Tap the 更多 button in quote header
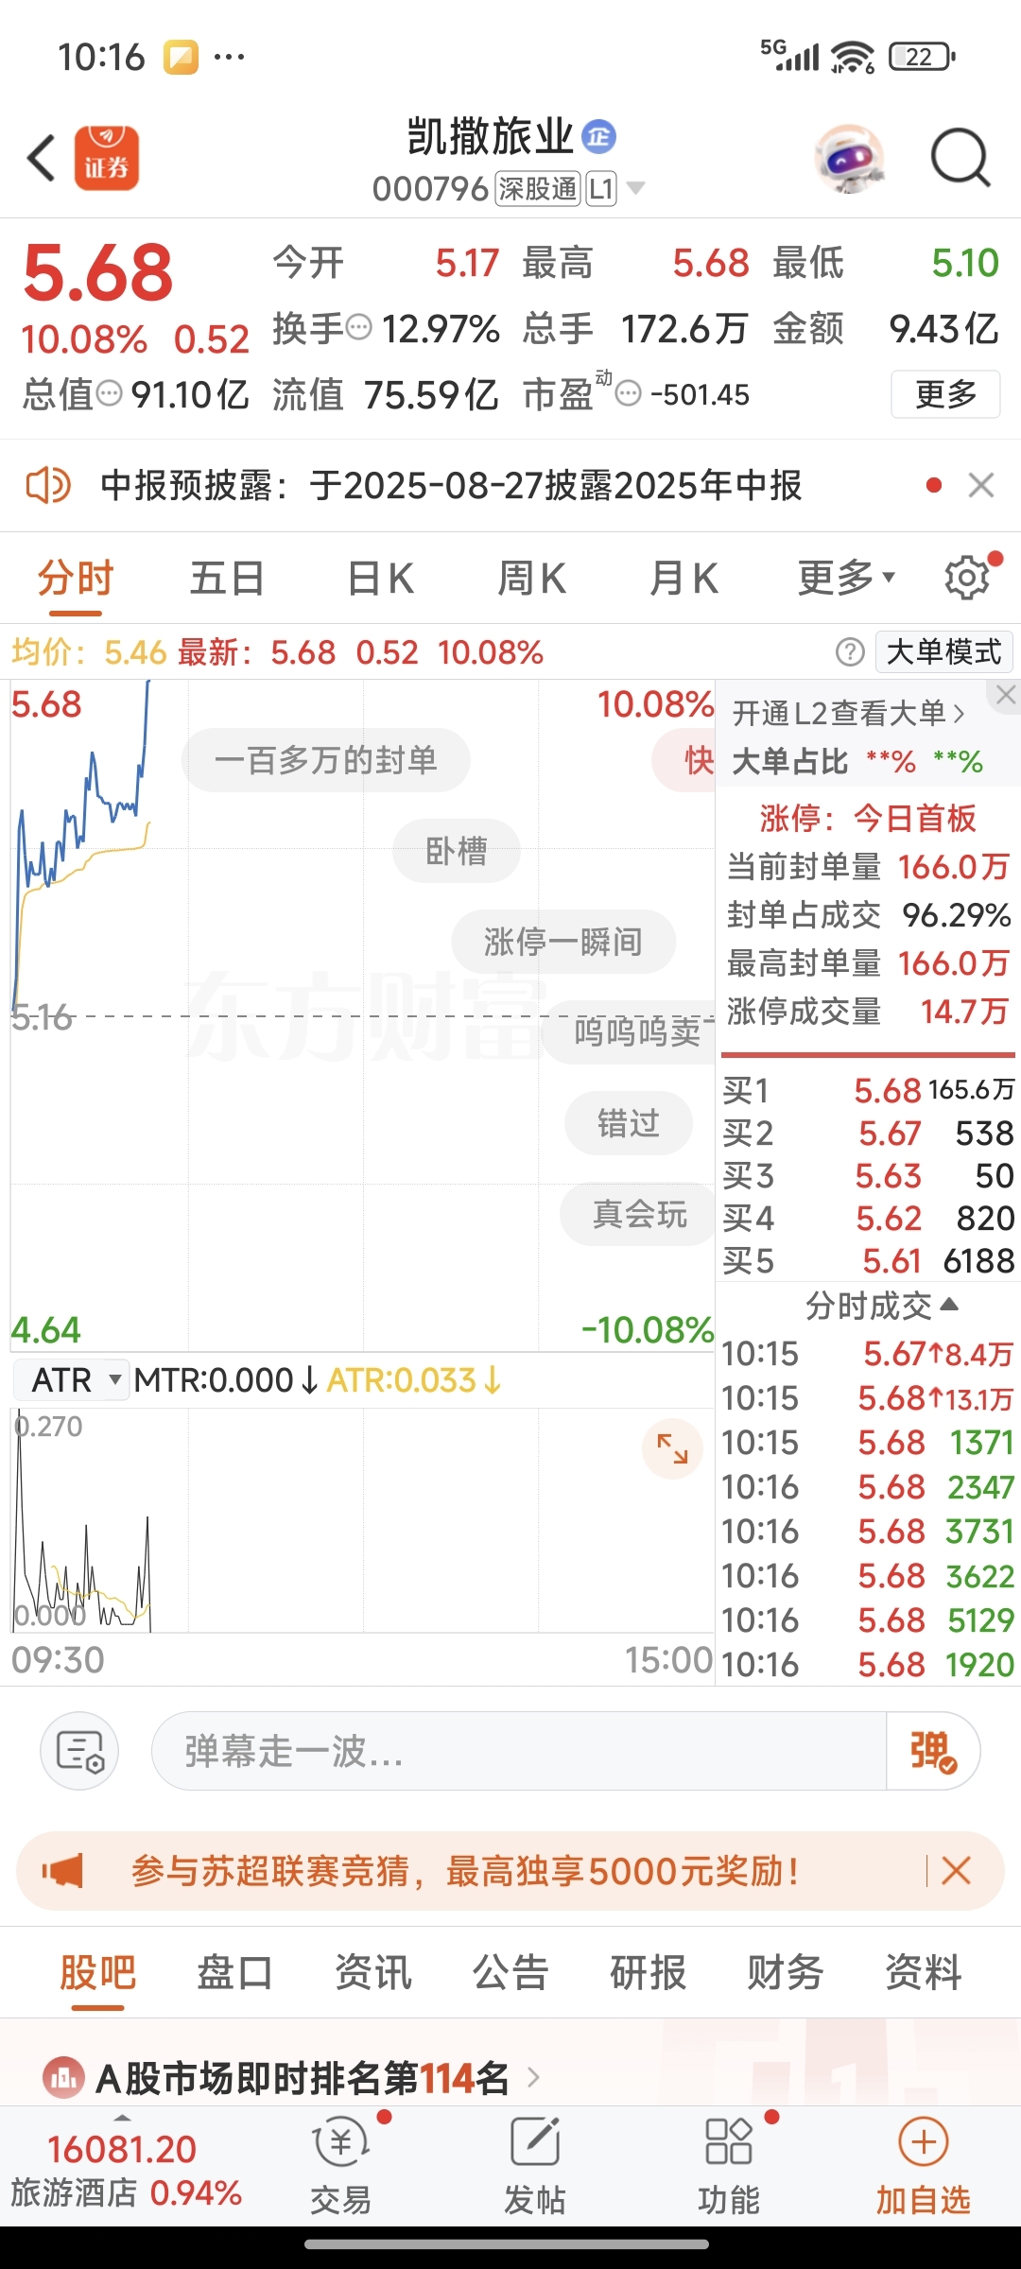 (945, 394)
